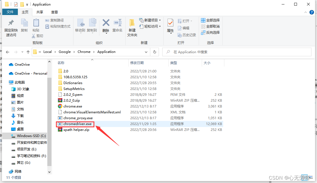Open Help question mark icon
The height and width of the screenshot is (183, 317).
pyautogui.click(x=312, y=12)
